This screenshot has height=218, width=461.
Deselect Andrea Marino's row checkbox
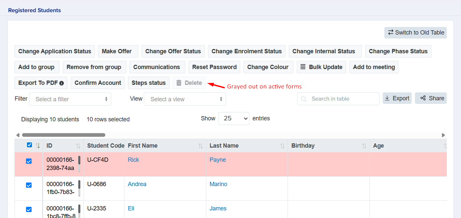click(29, 185)
